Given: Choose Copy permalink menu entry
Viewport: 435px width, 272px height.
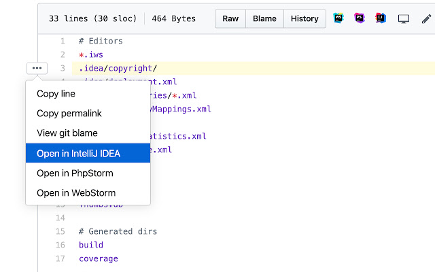Looking at the screenshot, I should 69,114.
